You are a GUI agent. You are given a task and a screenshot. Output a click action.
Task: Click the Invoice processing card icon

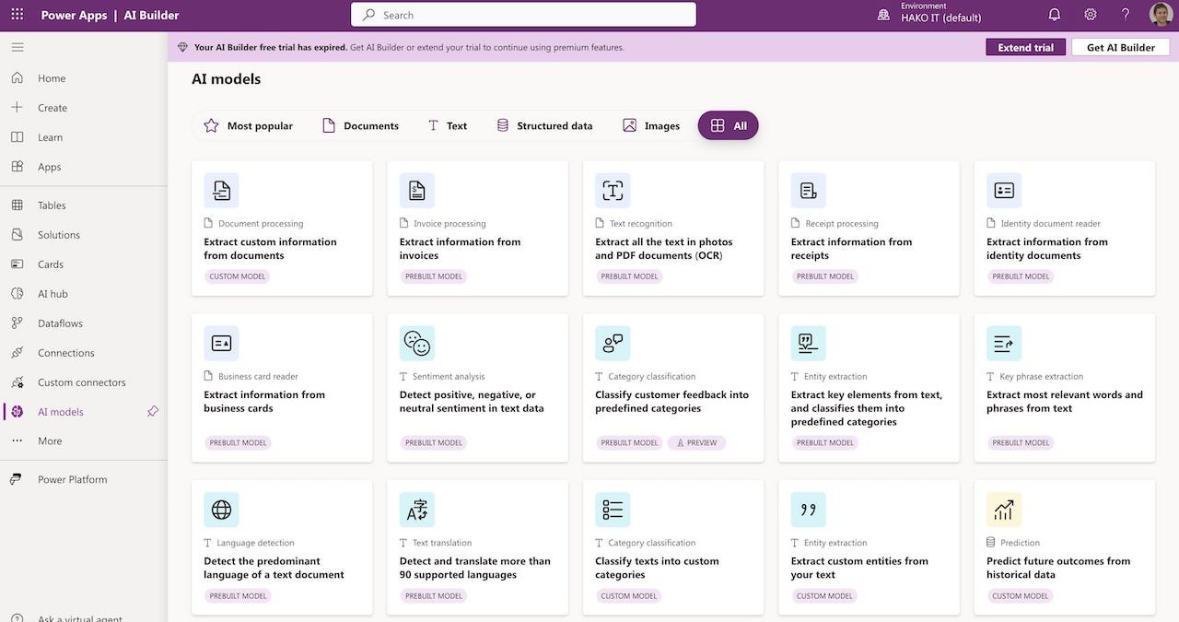pyautogui.click(x=417, y=190)
